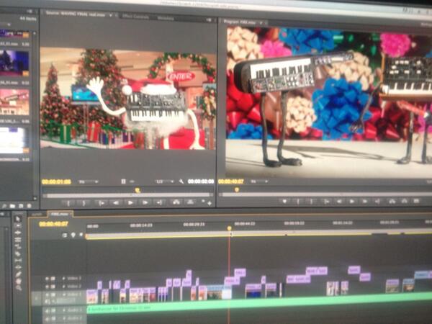Click the Source monitor current timecode
Viewport: 432px width, 324px height.
[56, 181]
